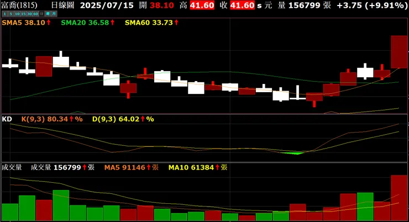This screenshot has width=409, height=222.
Task: Click the KD panel label
Action: [7, 119]
